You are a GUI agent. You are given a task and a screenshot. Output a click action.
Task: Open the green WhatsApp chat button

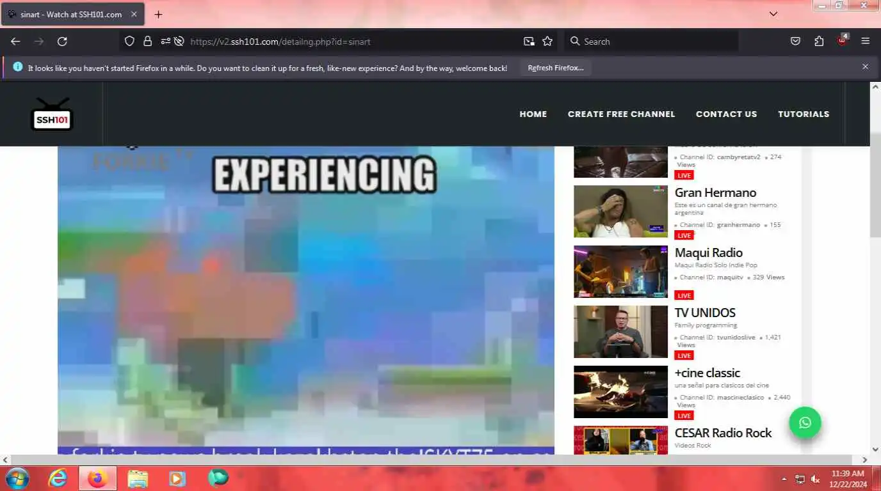click(x=805, y=423)
